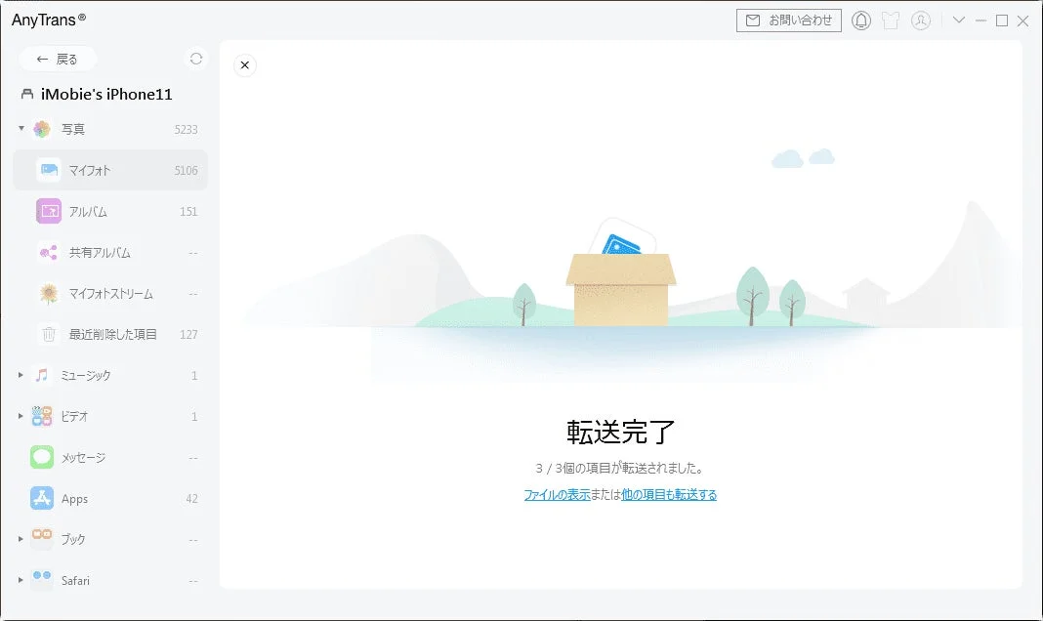1043x621 pixels.
Task: Refresh device content with circular arrow icon
Action: click(194, 59)
